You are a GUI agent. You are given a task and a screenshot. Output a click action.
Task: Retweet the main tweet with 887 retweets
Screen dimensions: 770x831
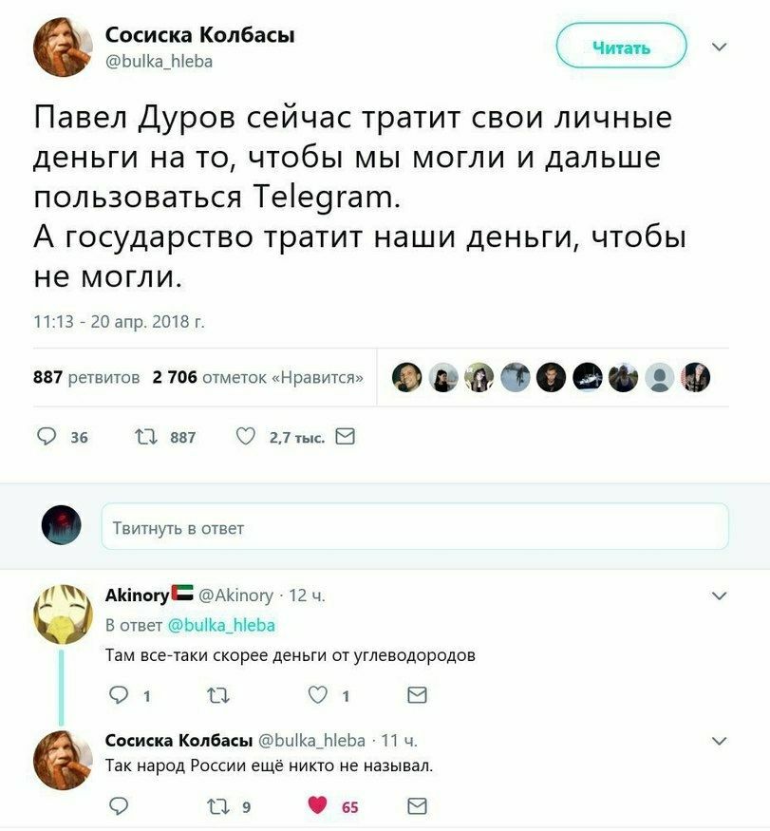click(x=145, y=437)
